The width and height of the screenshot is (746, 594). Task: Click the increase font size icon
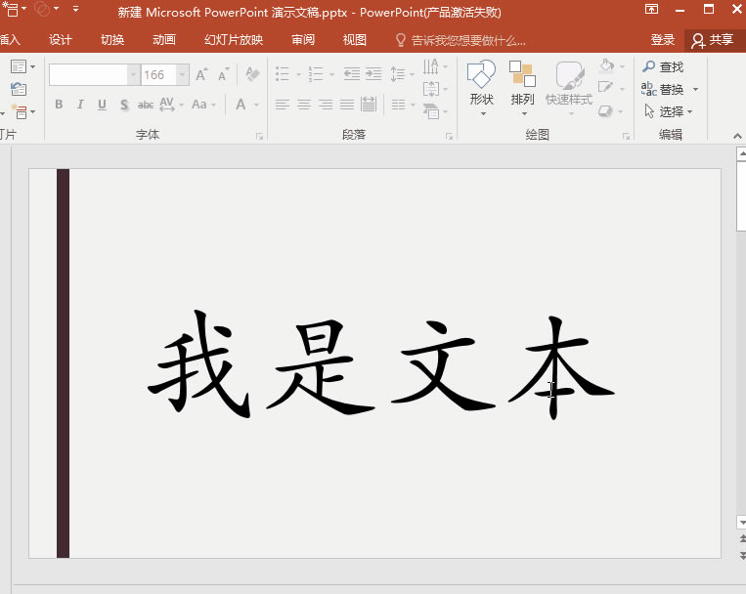[x=201, y=75]
